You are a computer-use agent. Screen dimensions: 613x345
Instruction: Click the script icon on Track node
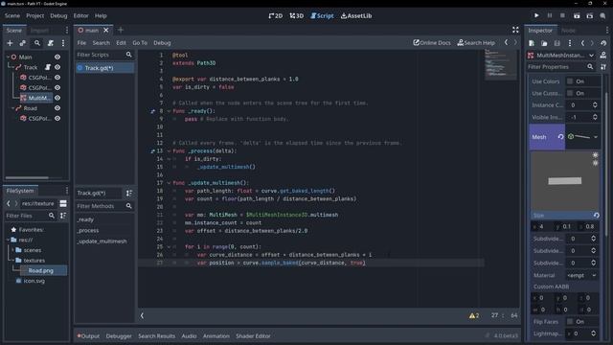[48, 67]
